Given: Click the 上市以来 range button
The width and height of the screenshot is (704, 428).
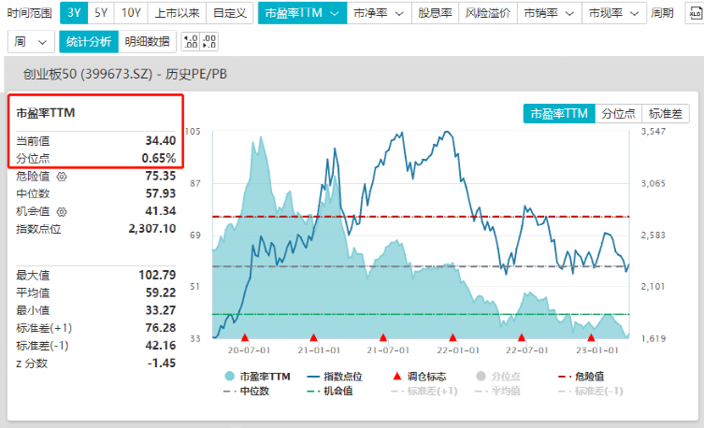Looking at the screenshot, I should pyautogui.click(x=177, y=13).
